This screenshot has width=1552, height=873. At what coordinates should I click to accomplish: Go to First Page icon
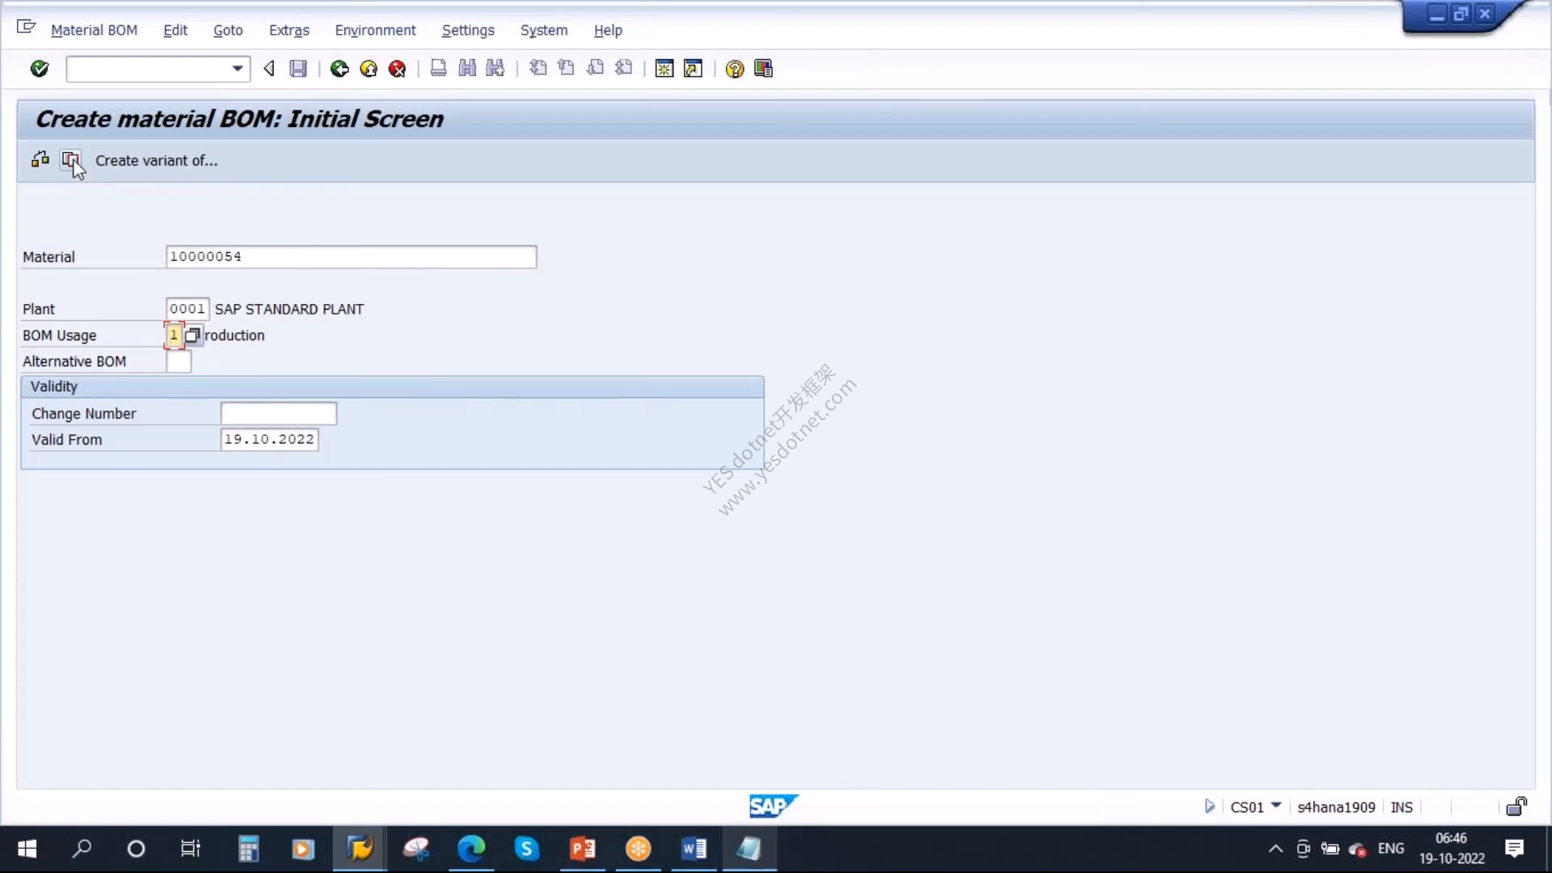538,69
